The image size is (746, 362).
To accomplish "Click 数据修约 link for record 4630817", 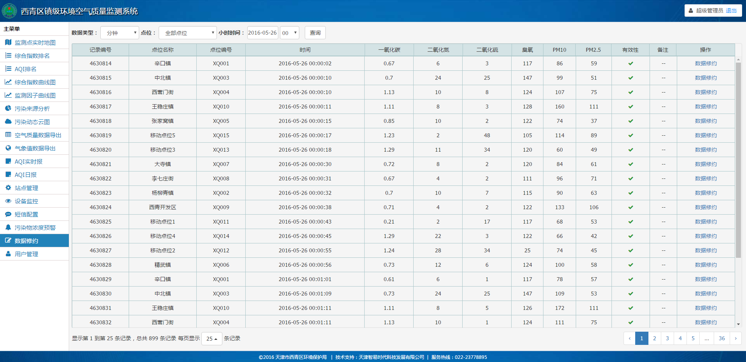I will coord(706,107).
